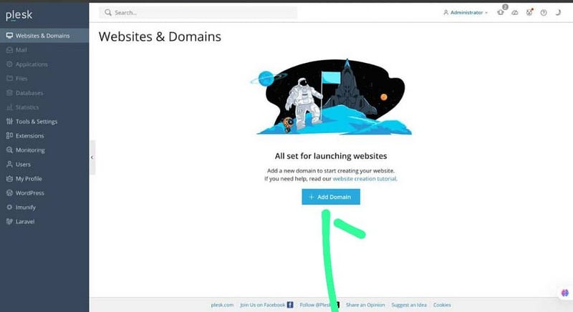Click Share an Opinion footer link
This screenshot has height=312, width=573.
pyautogui.click(x=365, y=305)
